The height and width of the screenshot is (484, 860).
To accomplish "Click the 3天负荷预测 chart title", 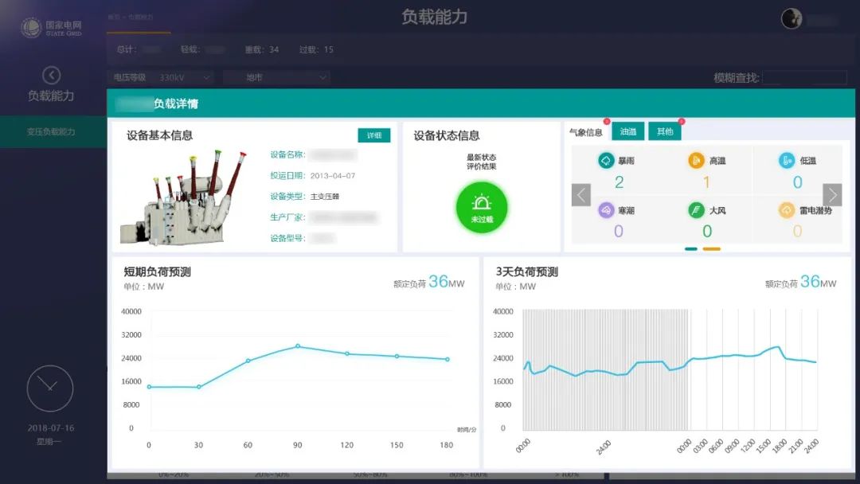I will 526,272.
